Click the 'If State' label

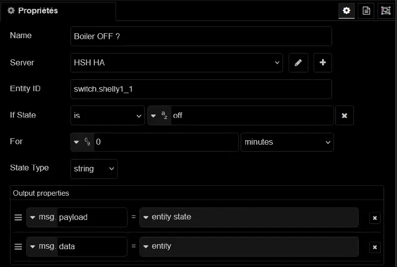(x=23, y=115)
